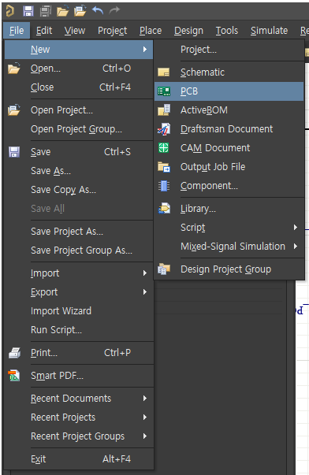Click the Save icon in quick access toolbar

click(28, 11)
